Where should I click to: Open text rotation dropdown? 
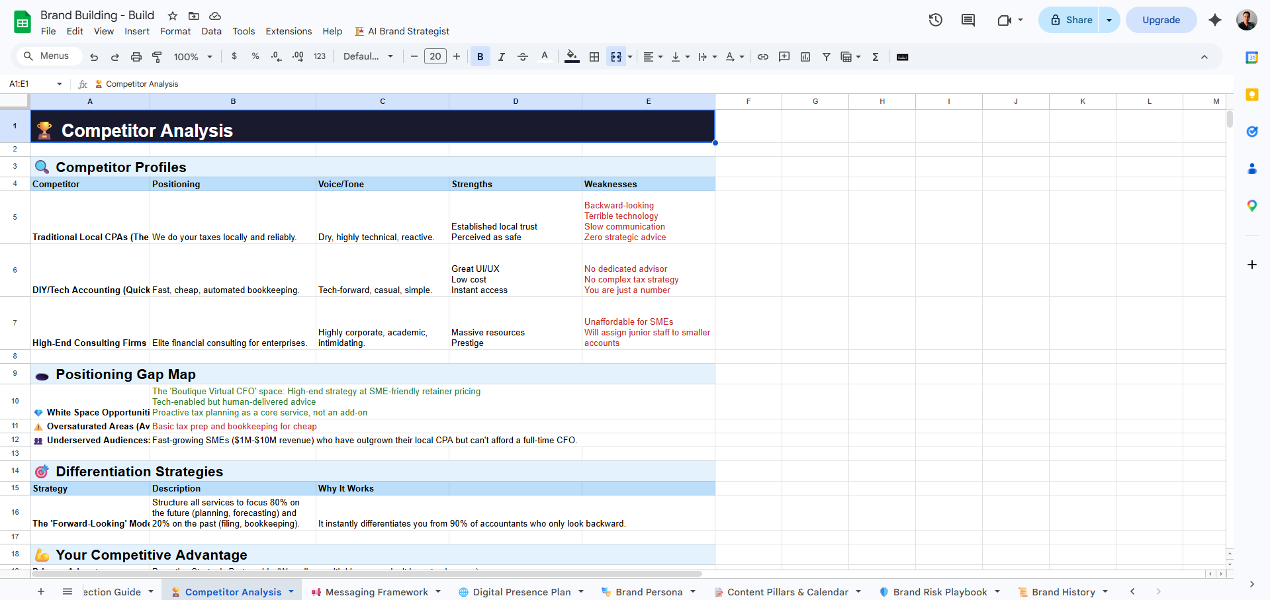tap(735, 57)
